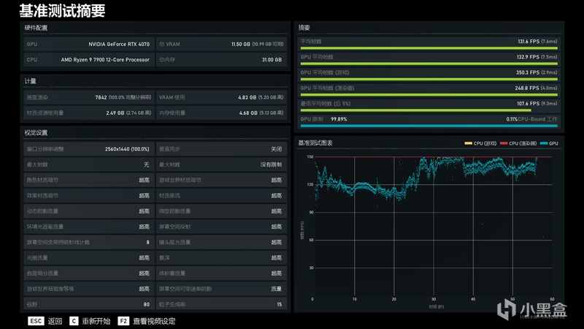Select the 最大帧数 没有限制 row
Viewport: 584px width, 329px height.
[221, 164]
